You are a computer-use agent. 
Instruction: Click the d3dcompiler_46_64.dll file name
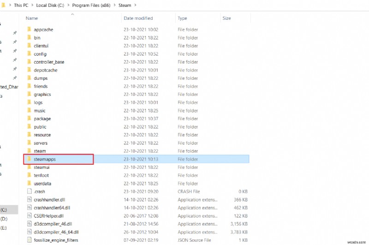(x=56, y=232)
